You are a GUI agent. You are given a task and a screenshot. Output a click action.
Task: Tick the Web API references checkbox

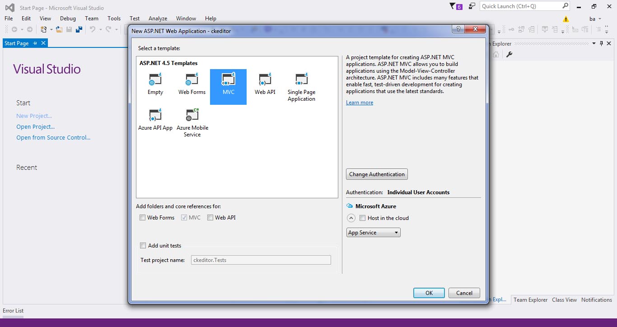[210, 218]
